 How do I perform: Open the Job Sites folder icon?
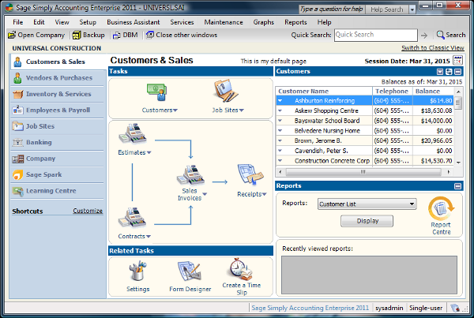(225, 91)
